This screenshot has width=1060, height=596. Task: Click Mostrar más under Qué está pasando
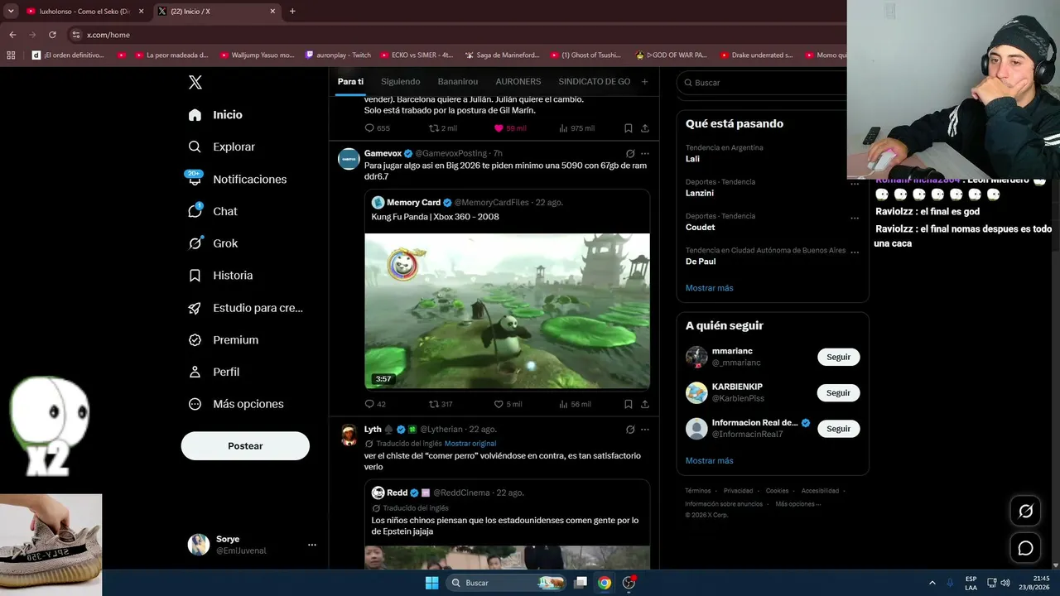point(710,288)
